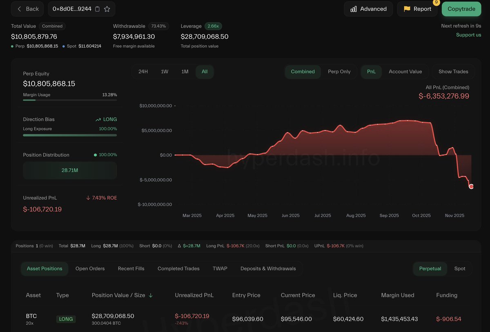Click the green Copytrade button

(461, 8)
